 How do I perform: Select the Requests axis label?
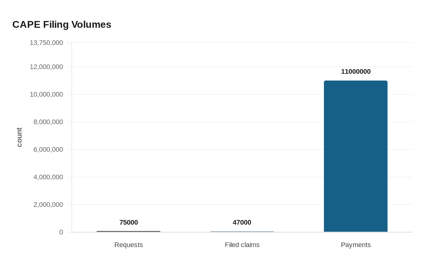128,245
